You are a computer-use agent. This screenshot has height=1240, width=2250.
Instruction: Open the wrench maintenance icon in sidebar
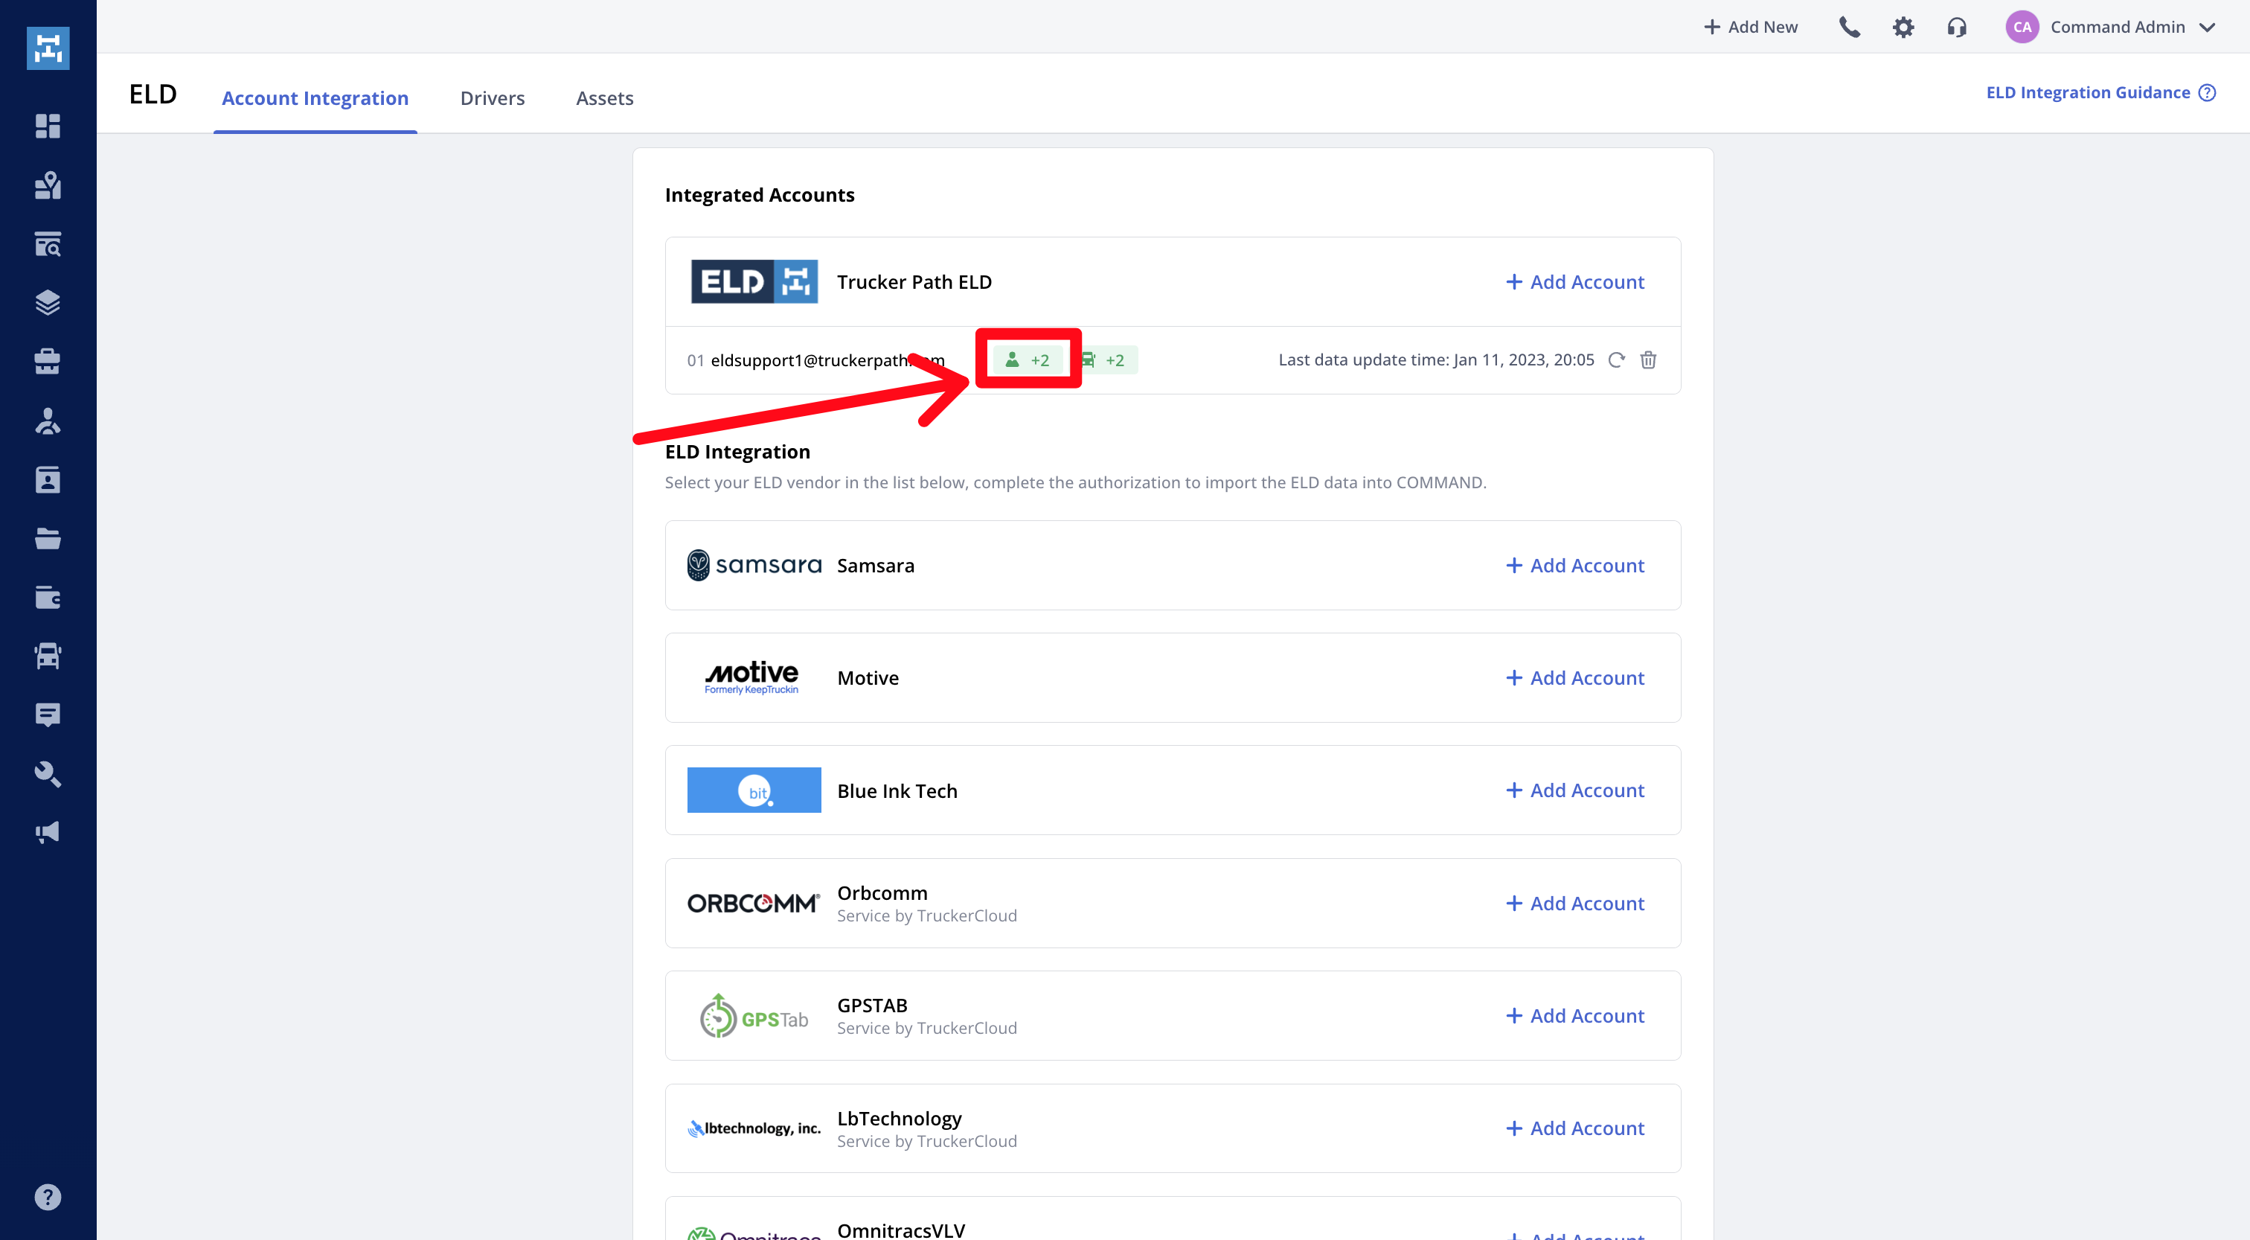click(48, 774)
